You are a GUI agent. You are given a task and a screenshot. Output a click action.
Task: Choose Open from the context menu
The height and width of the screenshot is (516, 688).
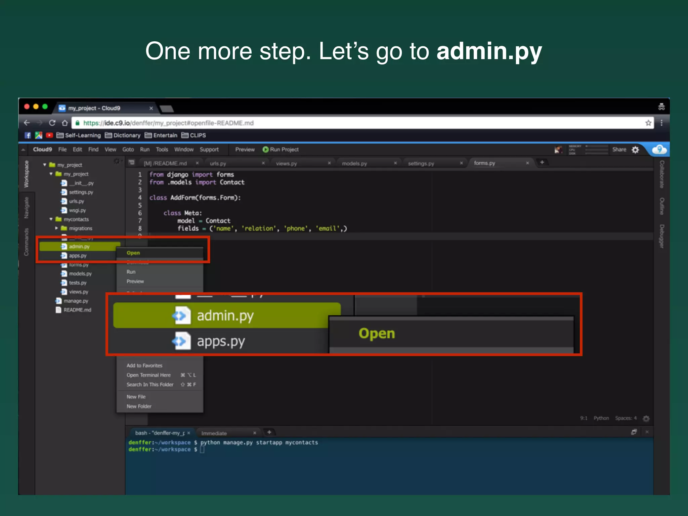point(133,253)
